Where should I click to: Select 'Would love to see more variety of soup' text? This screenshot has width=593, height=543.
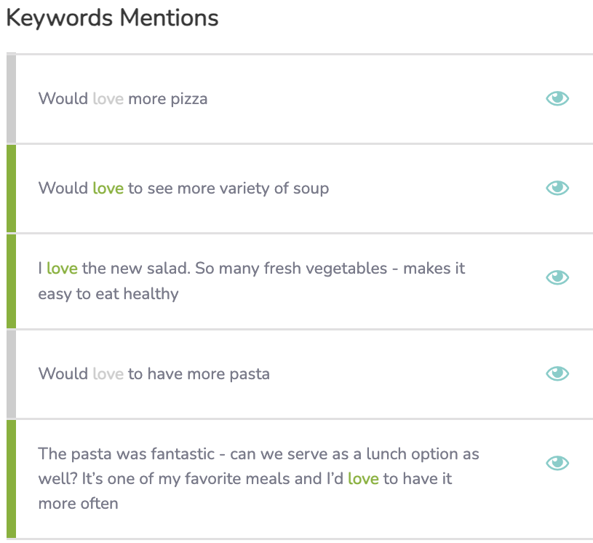[183, 188]
